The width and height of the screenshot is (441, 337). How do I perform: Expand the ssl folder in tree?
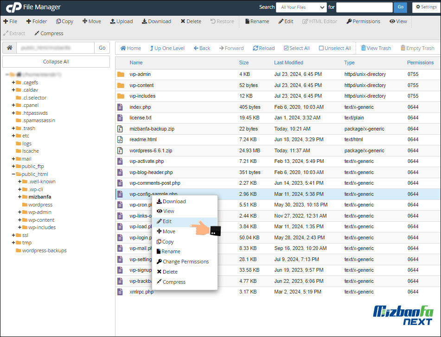pyautogui.click(x=13, y=235)
